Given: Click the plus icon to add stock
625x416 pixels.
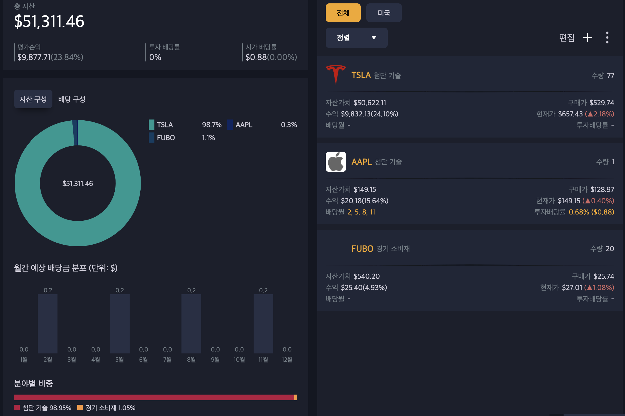Looking at the screenshot, I should click(x=587, y=37).
